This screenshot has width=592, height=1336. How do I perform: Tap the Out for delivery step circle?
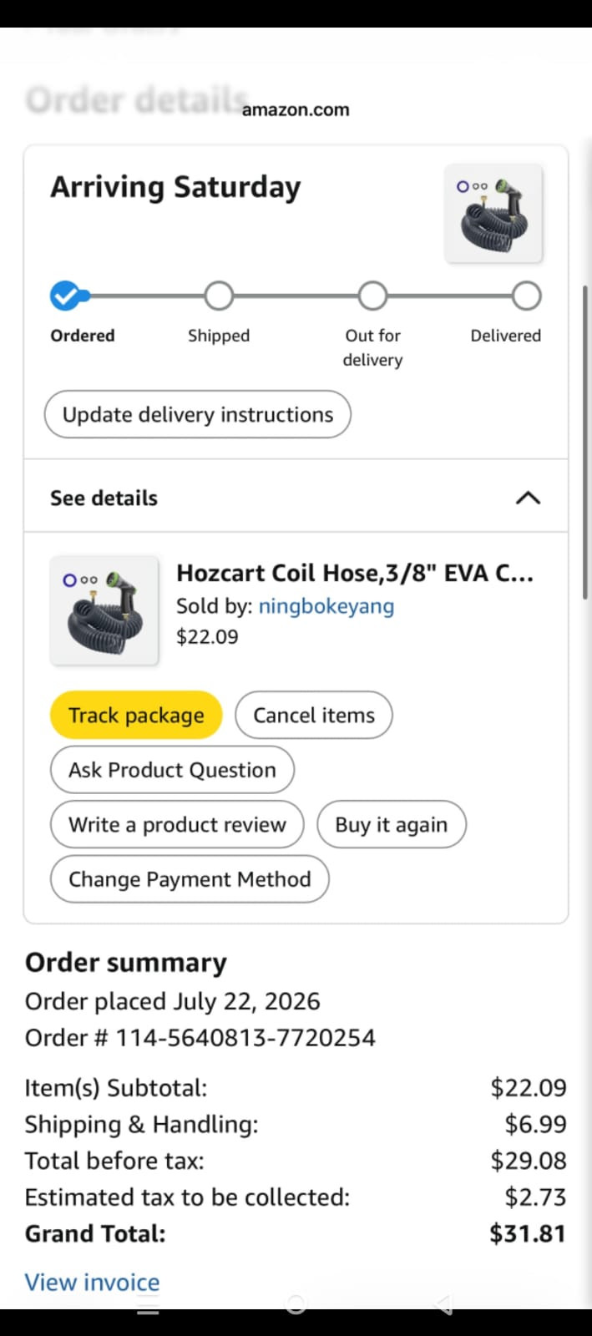372,296
